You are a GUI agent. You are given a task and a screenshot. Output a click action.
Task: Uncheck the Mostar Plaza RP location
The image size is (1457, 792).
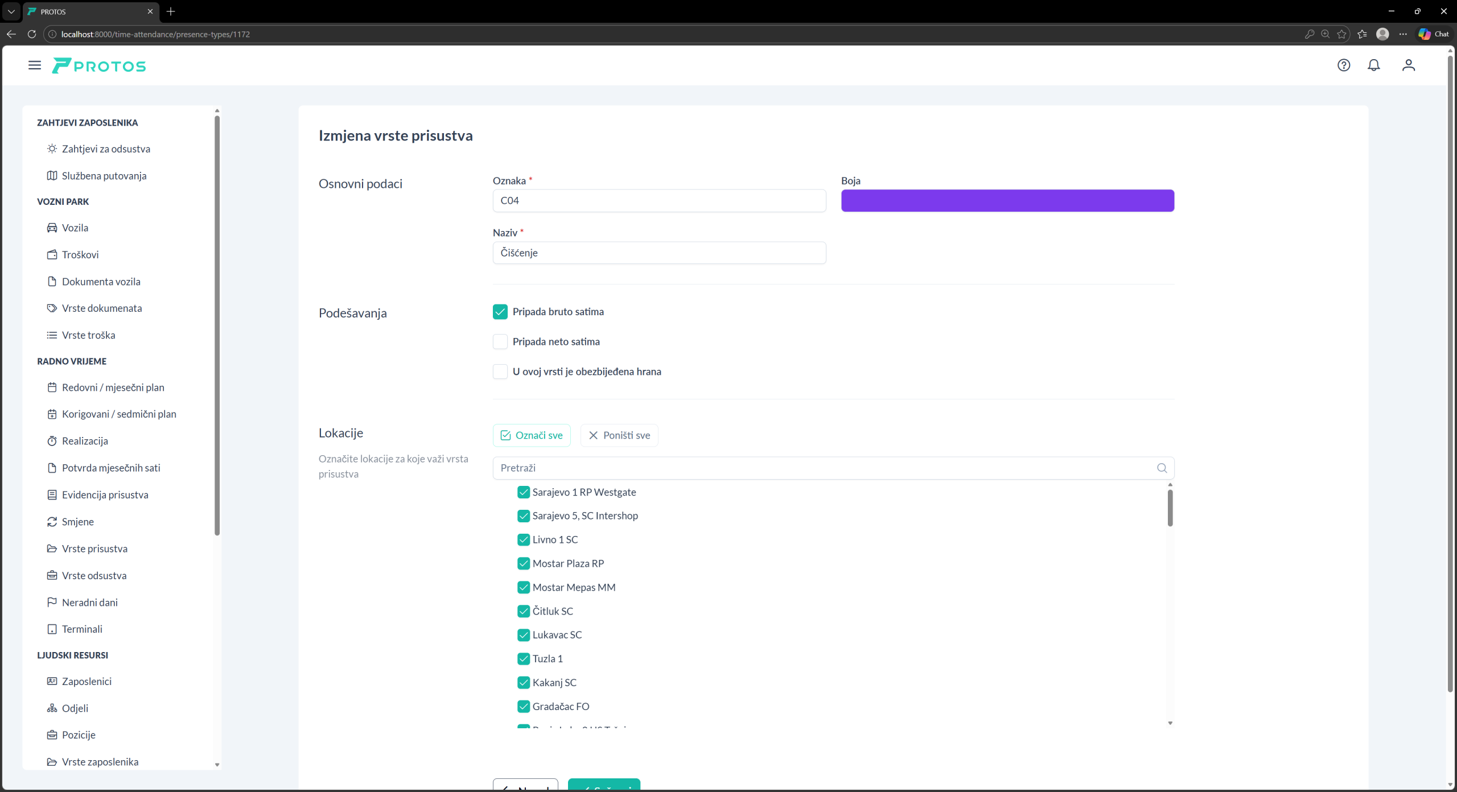[x=524, y=563]
